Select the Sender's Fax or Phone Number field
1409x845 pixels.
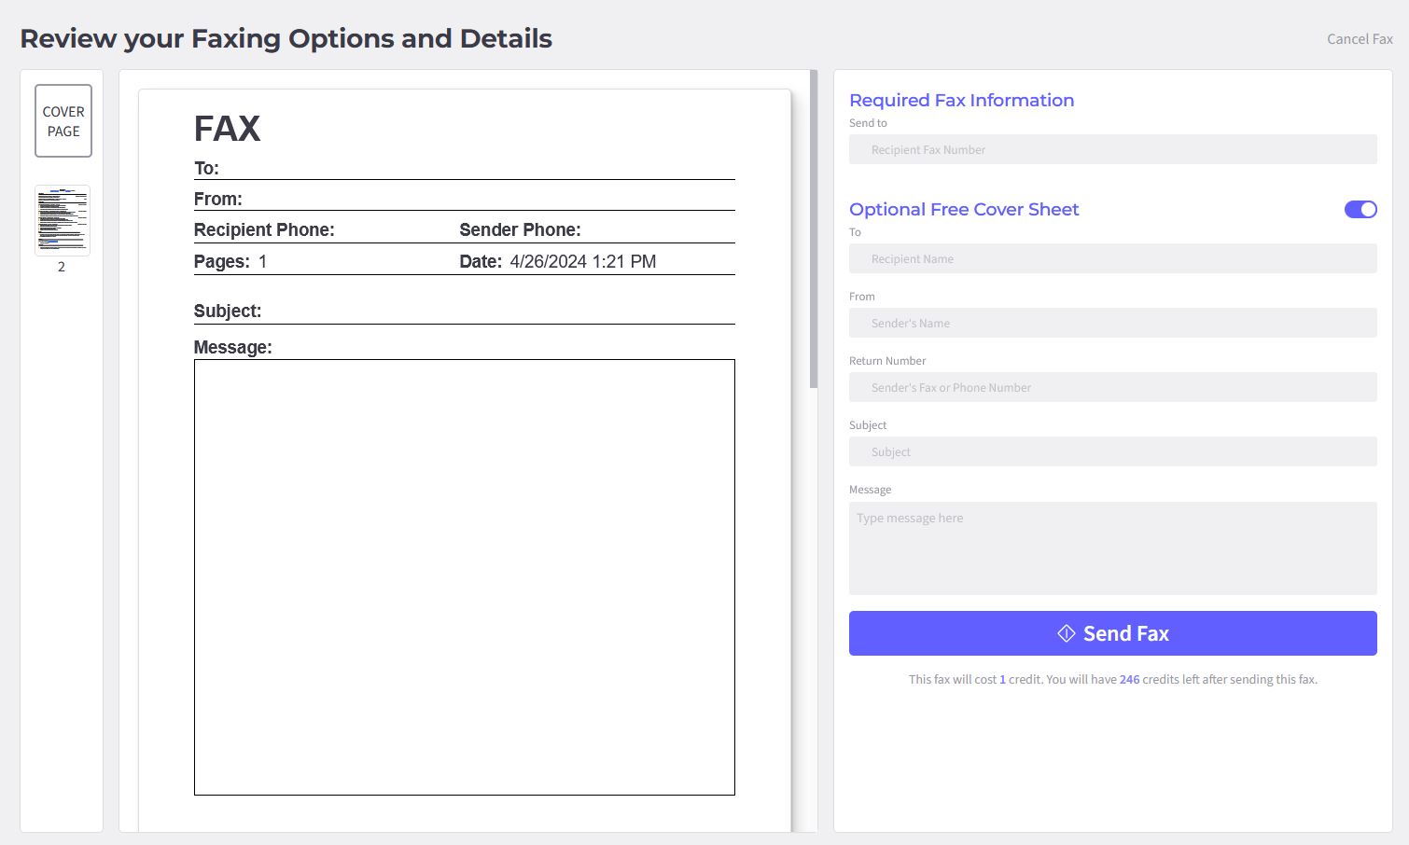[1112, 386]
